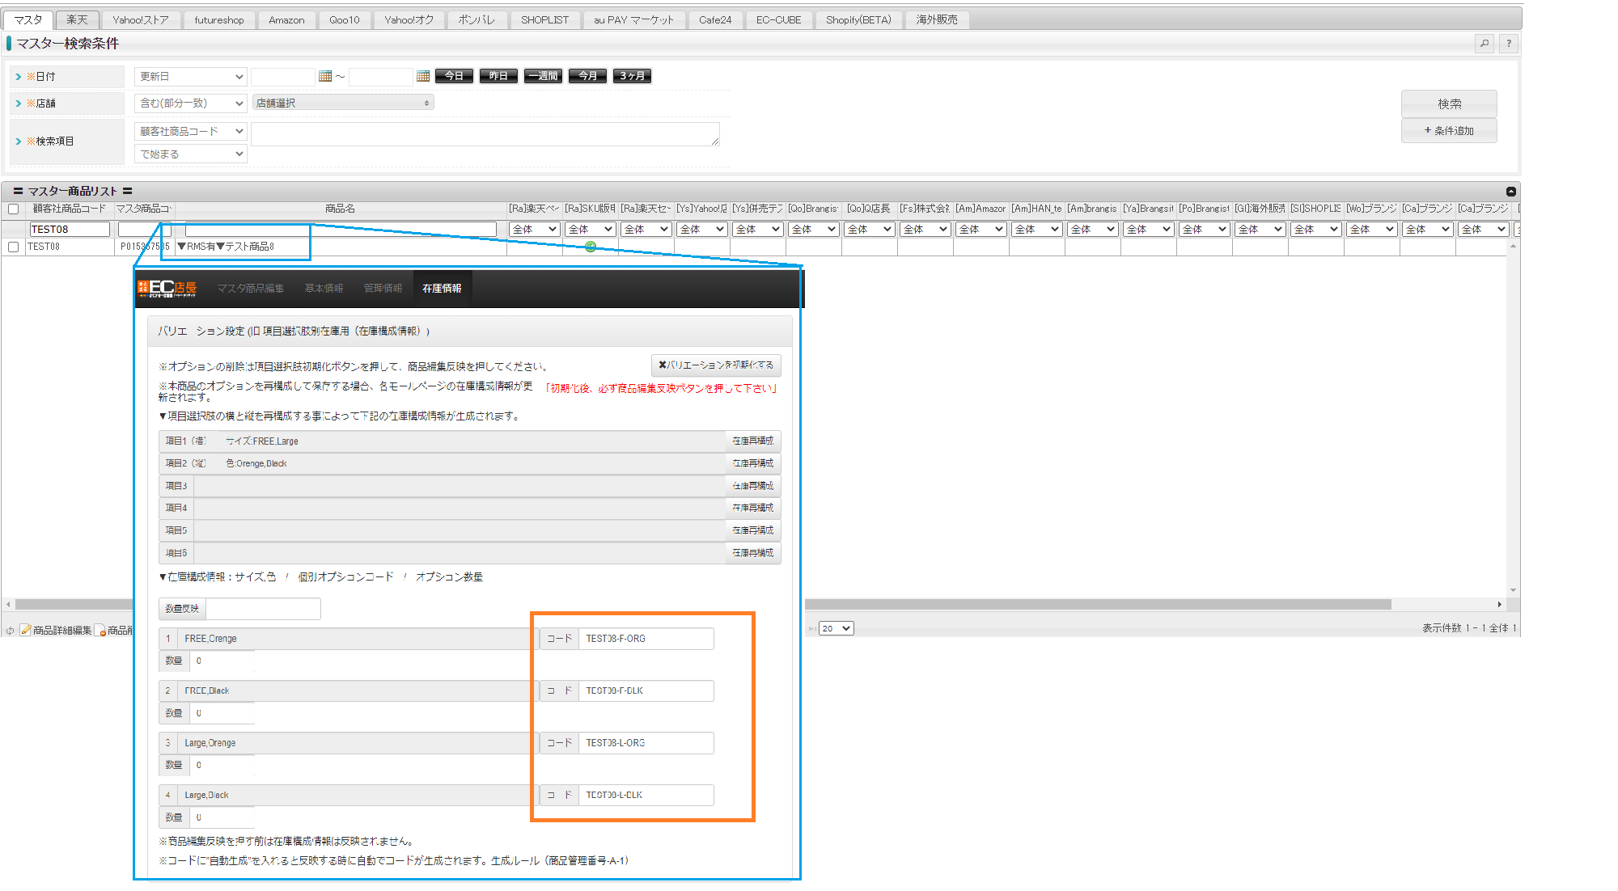
Task: Click the magnifier icon in search header
Action: pyautogui.click(x=1485, y=44)
